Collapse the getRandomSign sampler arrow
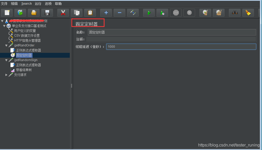 pyautogui.click(x=6, y=60)
